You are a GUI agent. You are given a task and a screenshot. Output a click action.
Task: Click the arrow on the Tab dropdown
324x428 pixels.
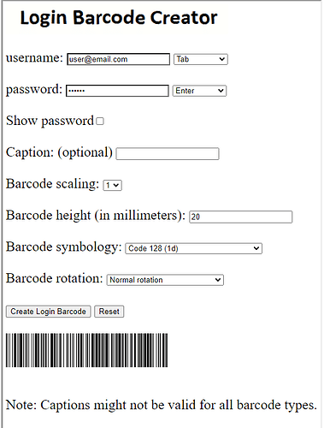(x=222, y=59)
